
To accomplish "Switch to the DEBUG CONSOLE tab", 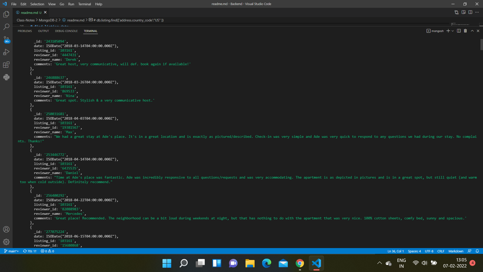I will coord(66,31).
